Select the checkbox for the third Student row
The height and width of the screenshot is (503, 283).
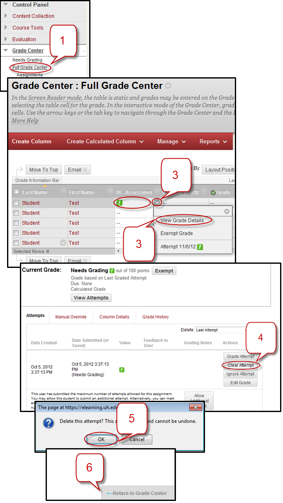coord(16,223)
